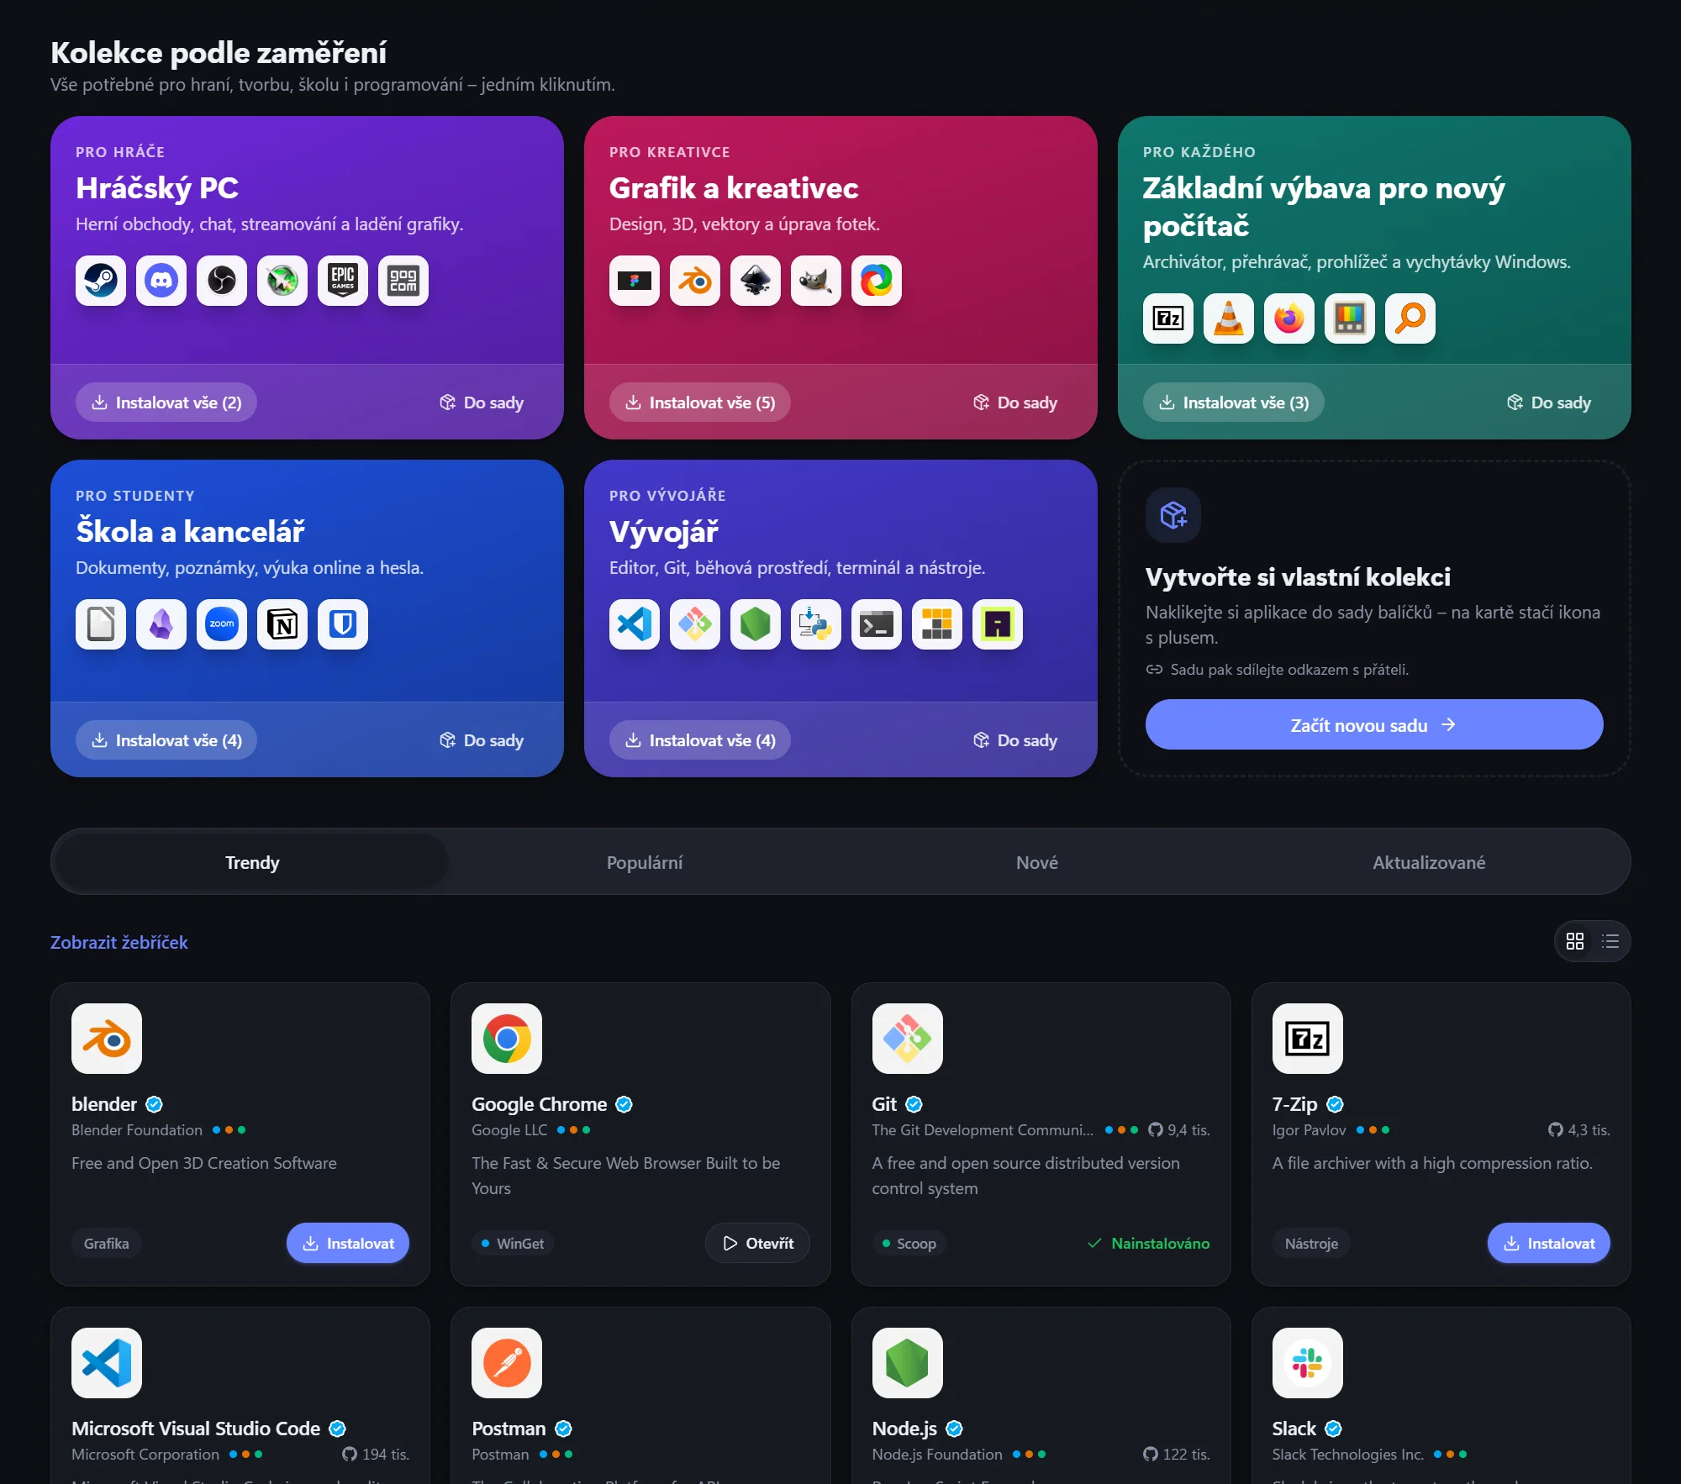Open the Zobrazit žebříček link
The width and height of the screenshot is (1681, 1484).
point(119,942)
